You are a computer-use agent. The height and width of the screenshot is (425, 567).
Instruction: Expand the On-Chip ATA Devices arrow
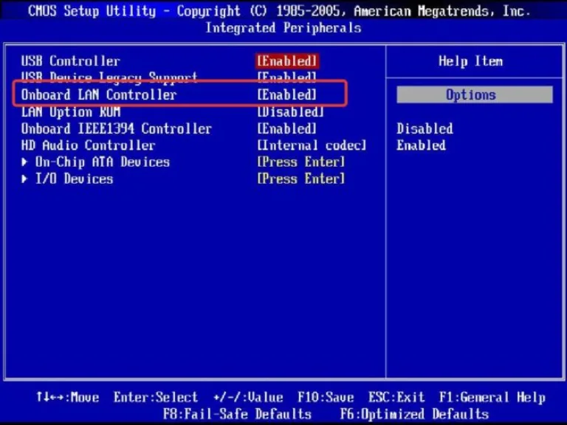pos(24,162)
